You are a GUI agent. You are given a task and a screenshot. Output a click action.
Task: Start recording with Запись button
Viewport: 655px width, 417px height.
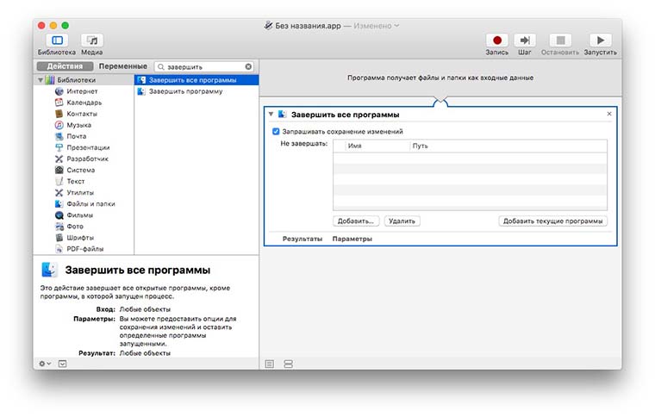(x=496, y=40)
